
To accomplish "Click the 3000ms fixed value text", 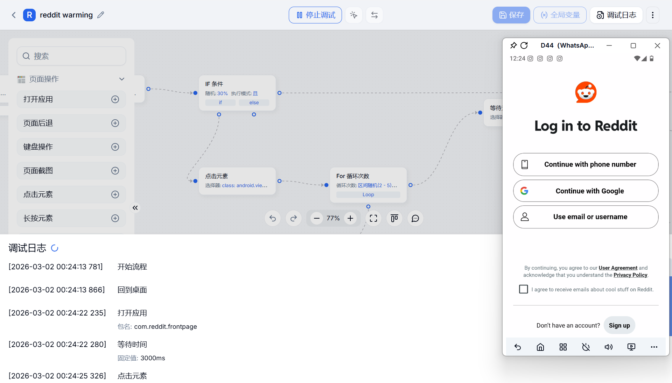I will (153, 358).
